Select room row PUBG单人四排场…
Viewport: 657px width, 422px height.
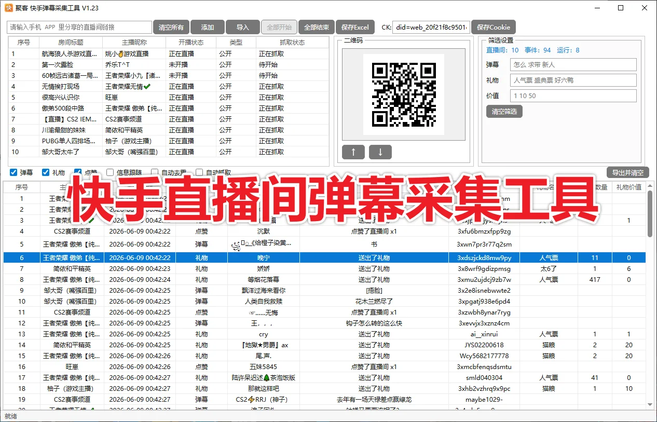(x=169, y=141)
